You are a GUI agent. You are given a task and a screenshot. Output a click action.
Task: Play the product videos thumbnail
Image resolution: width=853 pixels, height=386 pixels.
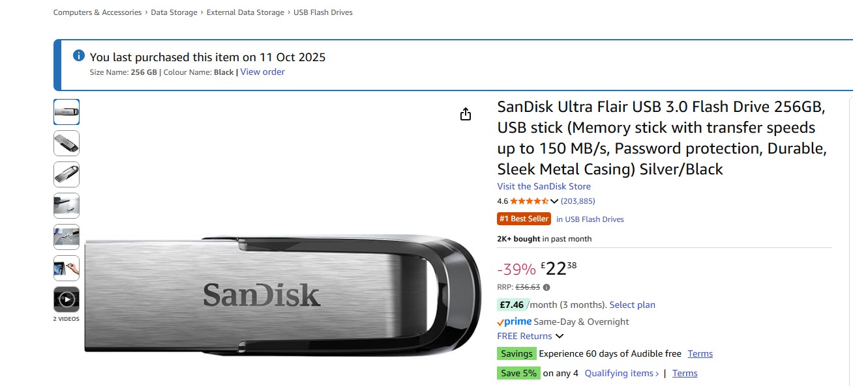click(67, 299)
